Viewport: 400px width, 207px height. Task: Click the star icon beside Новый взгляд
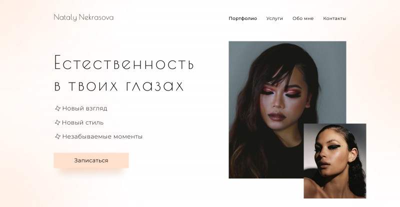tap(57, 108)
